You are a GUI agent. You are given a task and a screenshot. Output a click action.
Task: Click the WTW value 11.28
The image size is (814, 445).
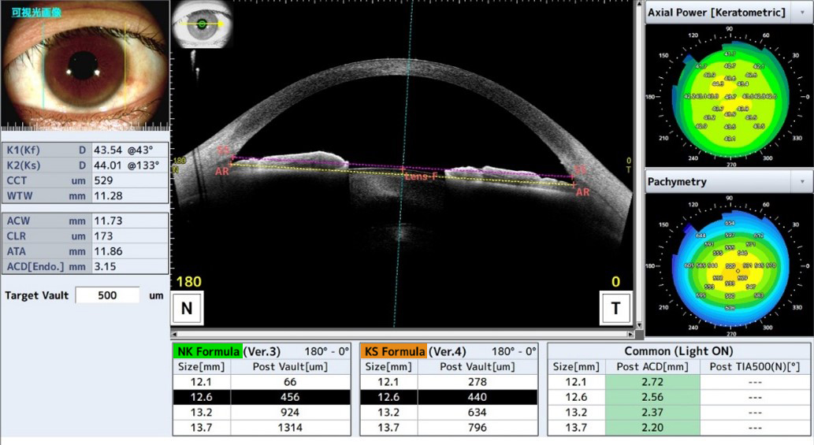point(108,195)
